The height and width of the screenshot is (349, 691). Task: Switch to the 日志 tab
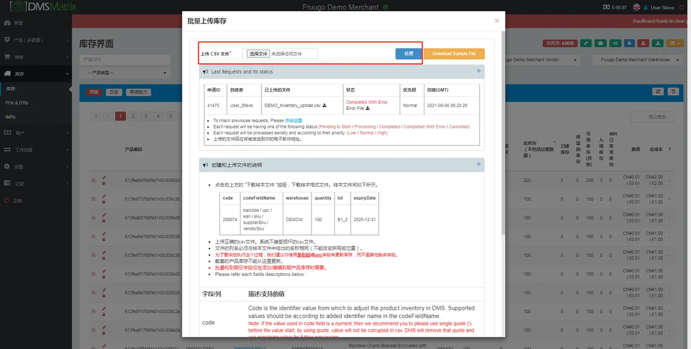[115, 92]
